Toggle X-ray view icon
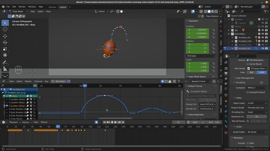 [x=201, y=11]
